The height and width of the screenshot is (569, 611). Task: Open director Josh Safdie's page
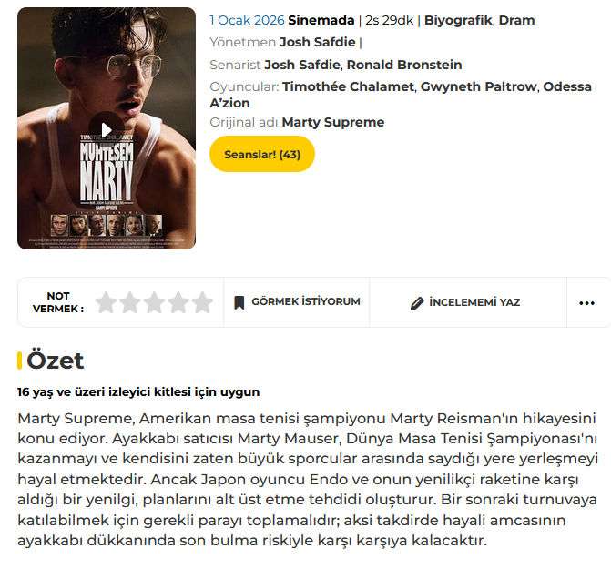tap(317, 42)
